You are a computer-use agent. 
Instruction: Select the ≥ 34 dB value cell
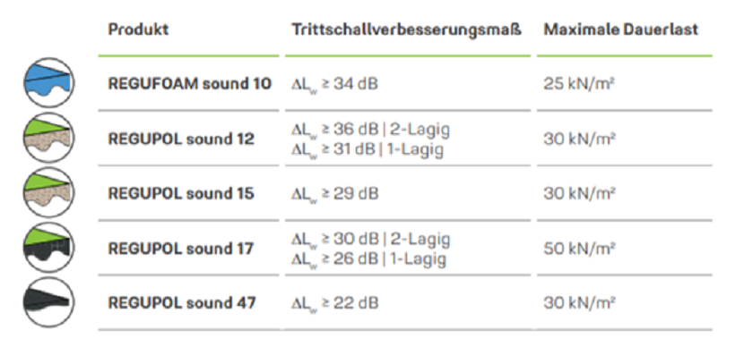(x=334, y=84)
